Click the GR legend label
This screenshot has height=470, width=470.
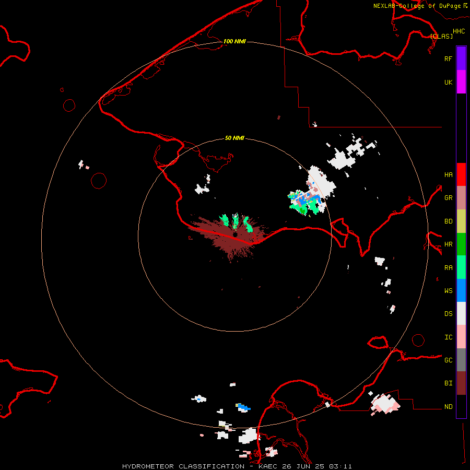tap(448, 197)
